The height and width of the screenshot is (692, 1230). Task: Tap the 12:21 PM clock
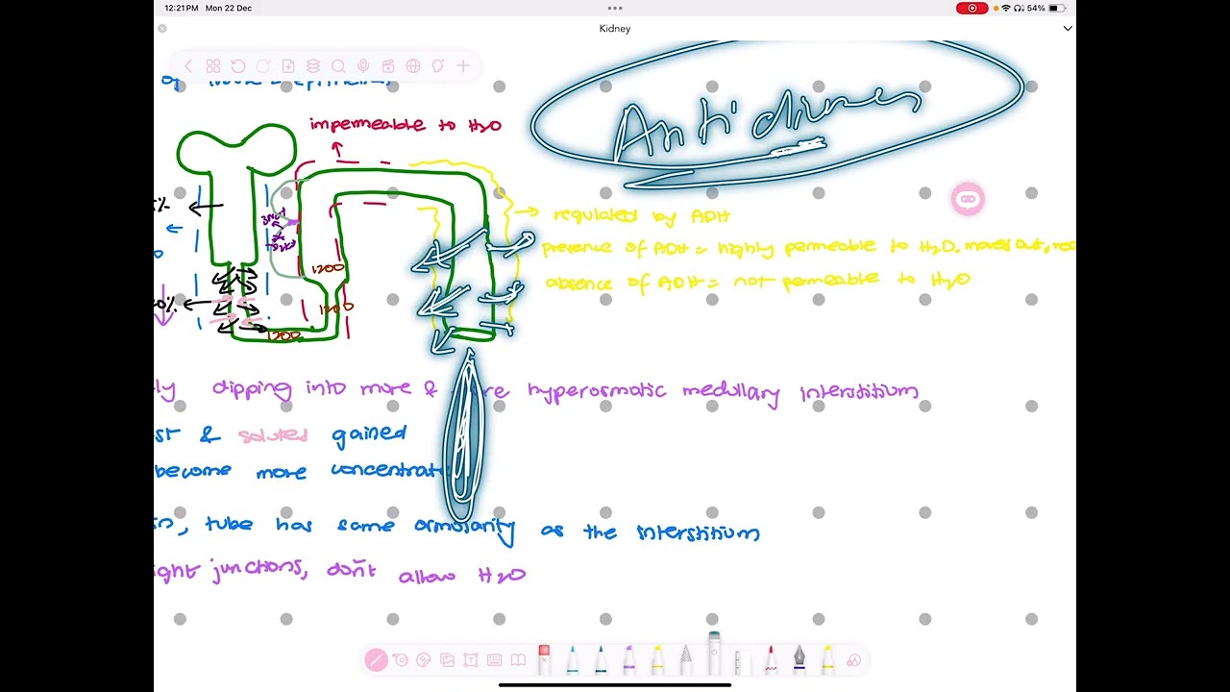pyautogui.click(x=182, y=8)
